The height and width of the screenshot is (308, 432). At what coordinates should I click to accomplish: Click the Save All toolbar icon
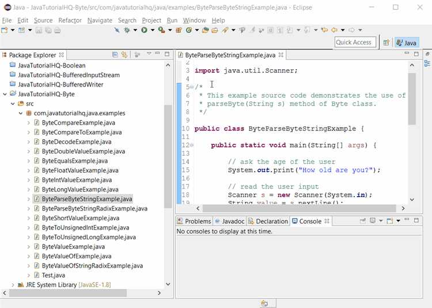[x=48, y=30]
